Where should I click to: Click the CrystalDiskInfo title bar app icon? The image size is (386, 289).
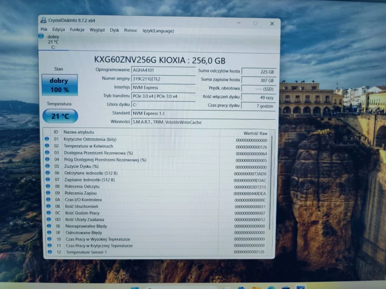click(x=43, y=20)
